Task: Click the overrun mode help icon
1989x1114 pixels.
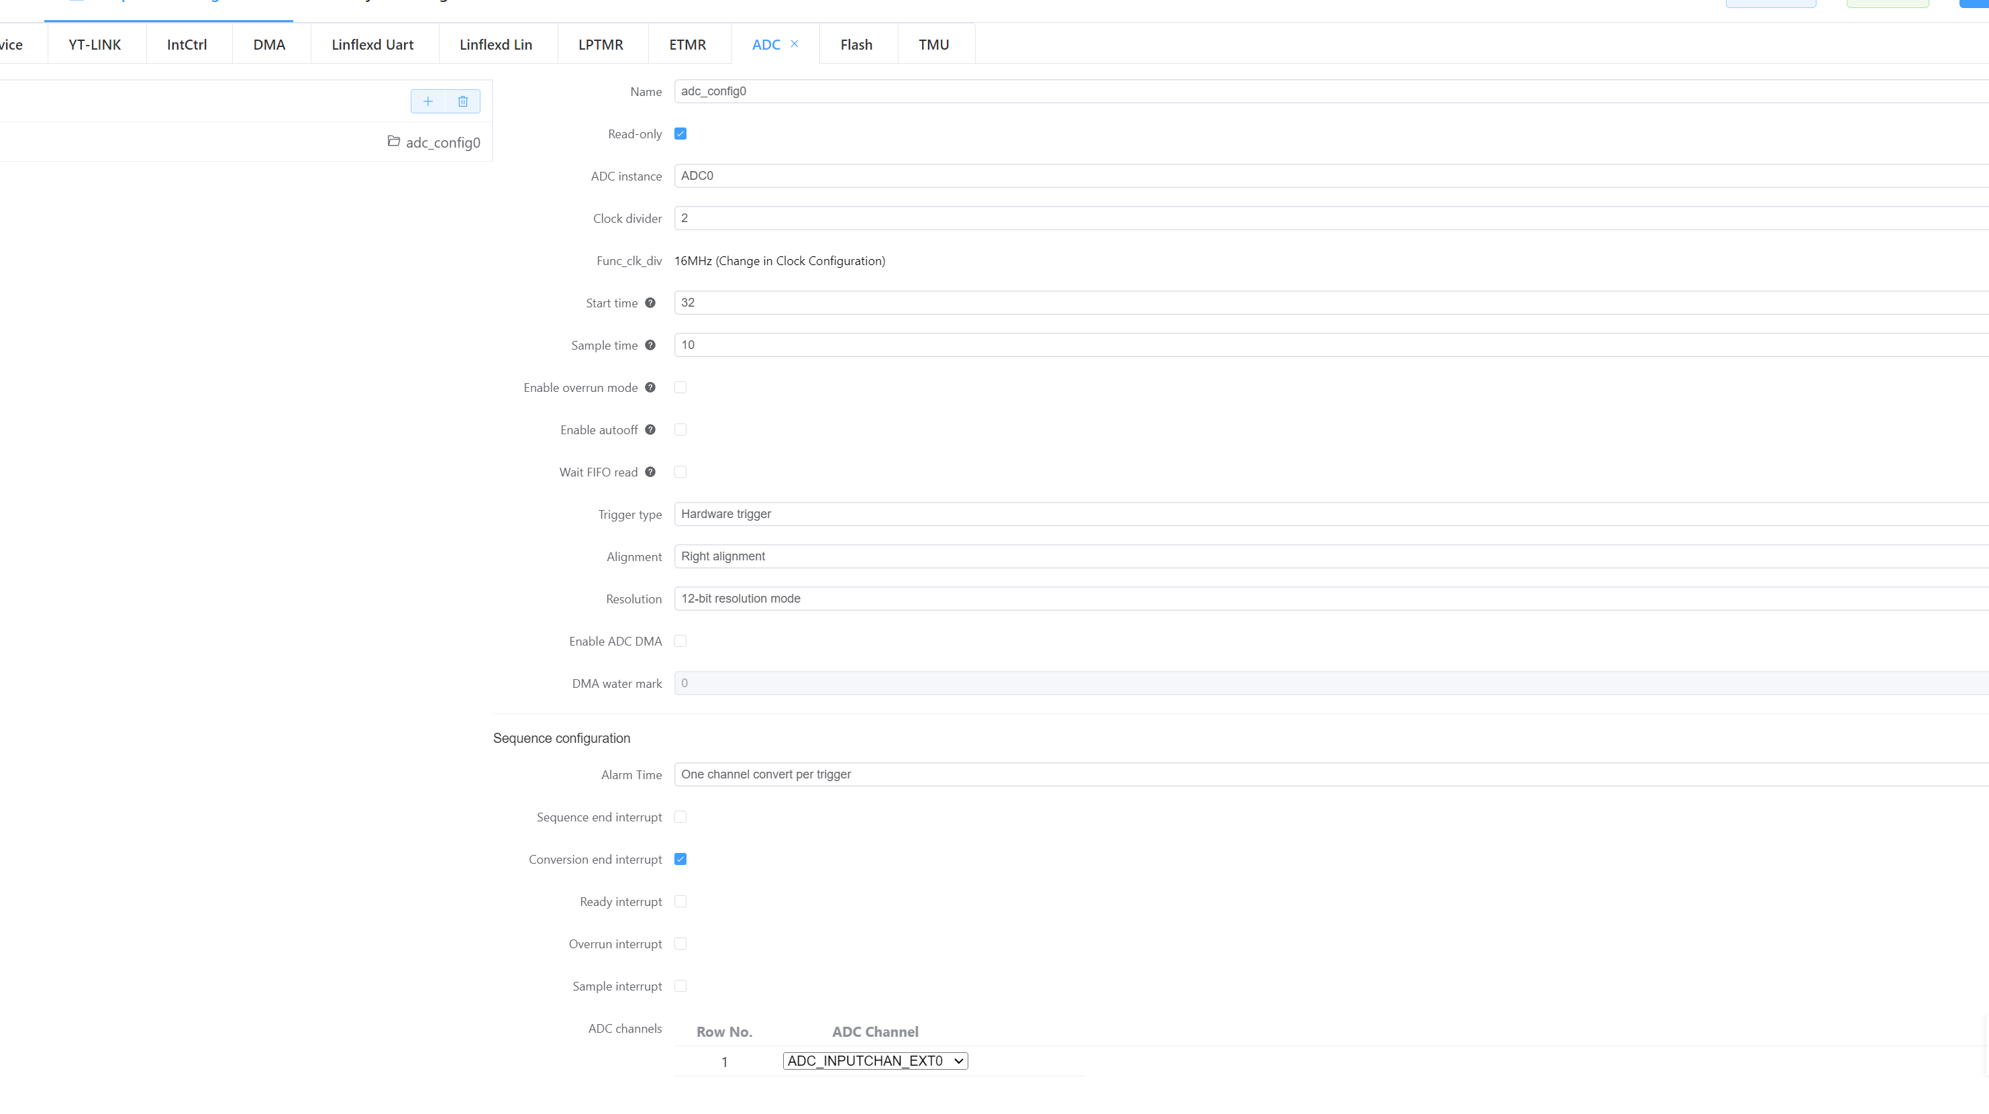Action: 650,387
